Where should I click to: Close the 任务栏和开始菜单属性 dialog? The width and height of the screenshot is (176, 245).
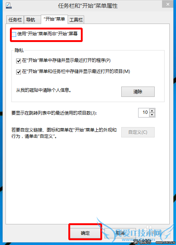(x=168, y=4)
